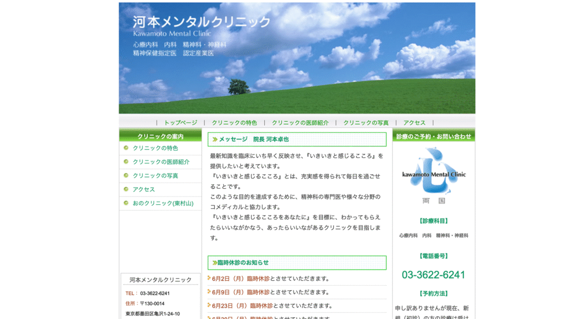
Task: Click 両国 label below the logo
Action: click(x=434, y=200)
